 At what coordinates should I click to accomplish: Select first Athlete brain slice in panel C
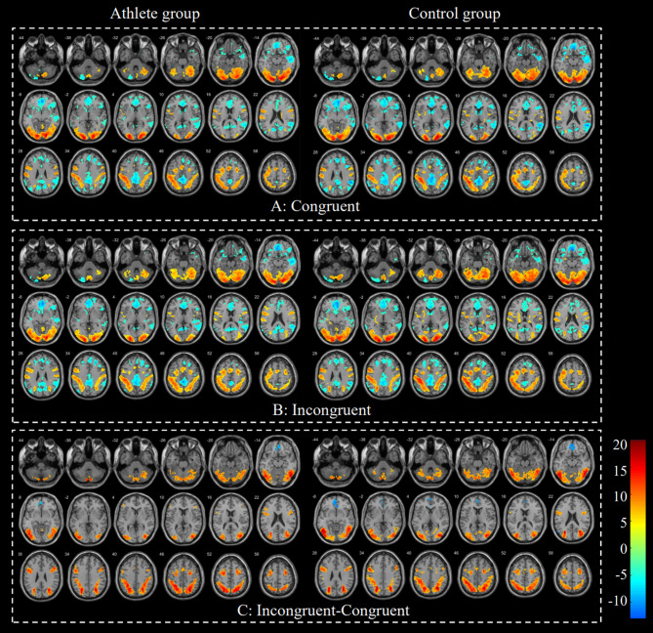point(40,463)
